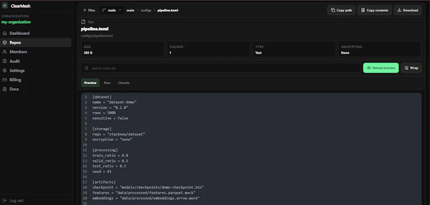The height and width of the screenshot is (205, 430).
Task: Click the Billing card icon
Action: coord(5,80)
